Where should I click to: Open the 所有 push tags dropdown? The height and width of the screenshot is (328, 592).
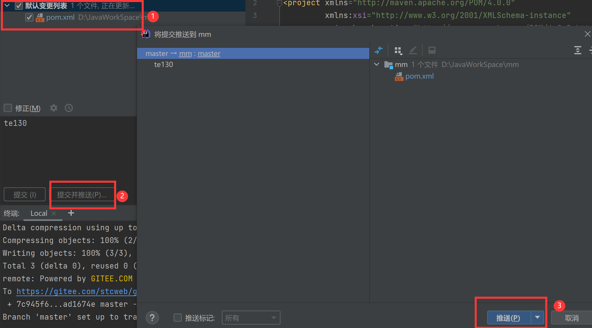(251, 318)
